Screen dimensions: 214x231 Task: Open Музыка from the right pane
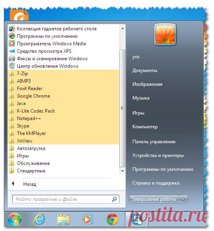[x=141, y=98]
